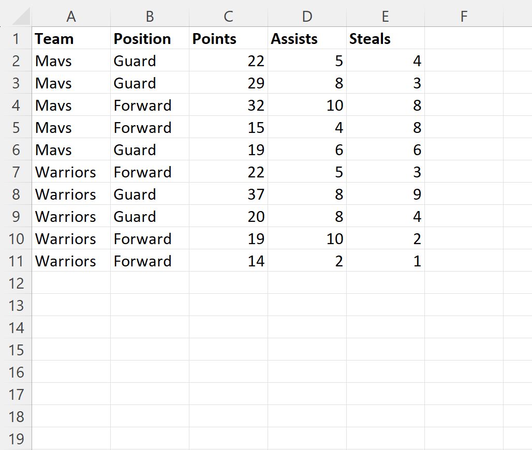Click cell with 9 steals

coord(386,194)
